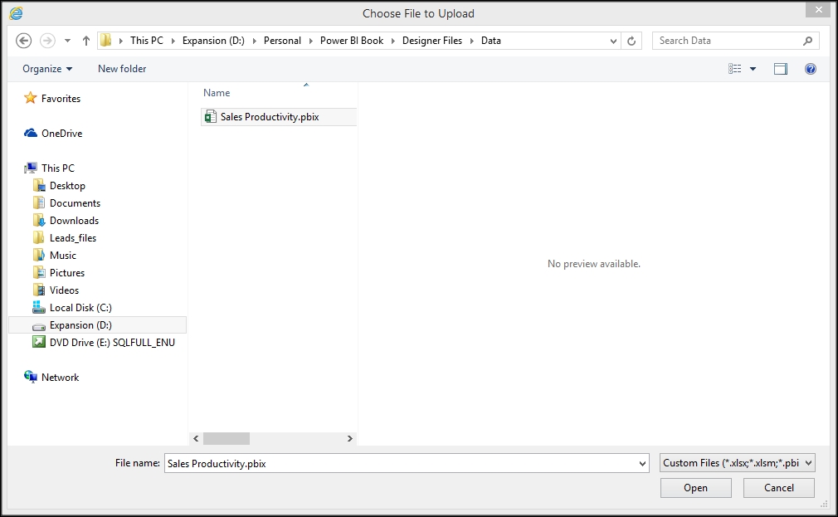The width and height of the screenshot is (838, 517).
Task: Expand the view options dropdown arrow
Action: coord(753,69)
